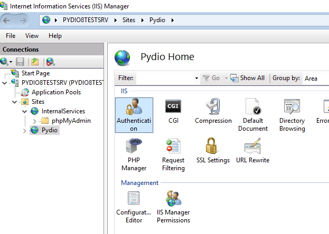Select the Sites node

tap(38, 102)
